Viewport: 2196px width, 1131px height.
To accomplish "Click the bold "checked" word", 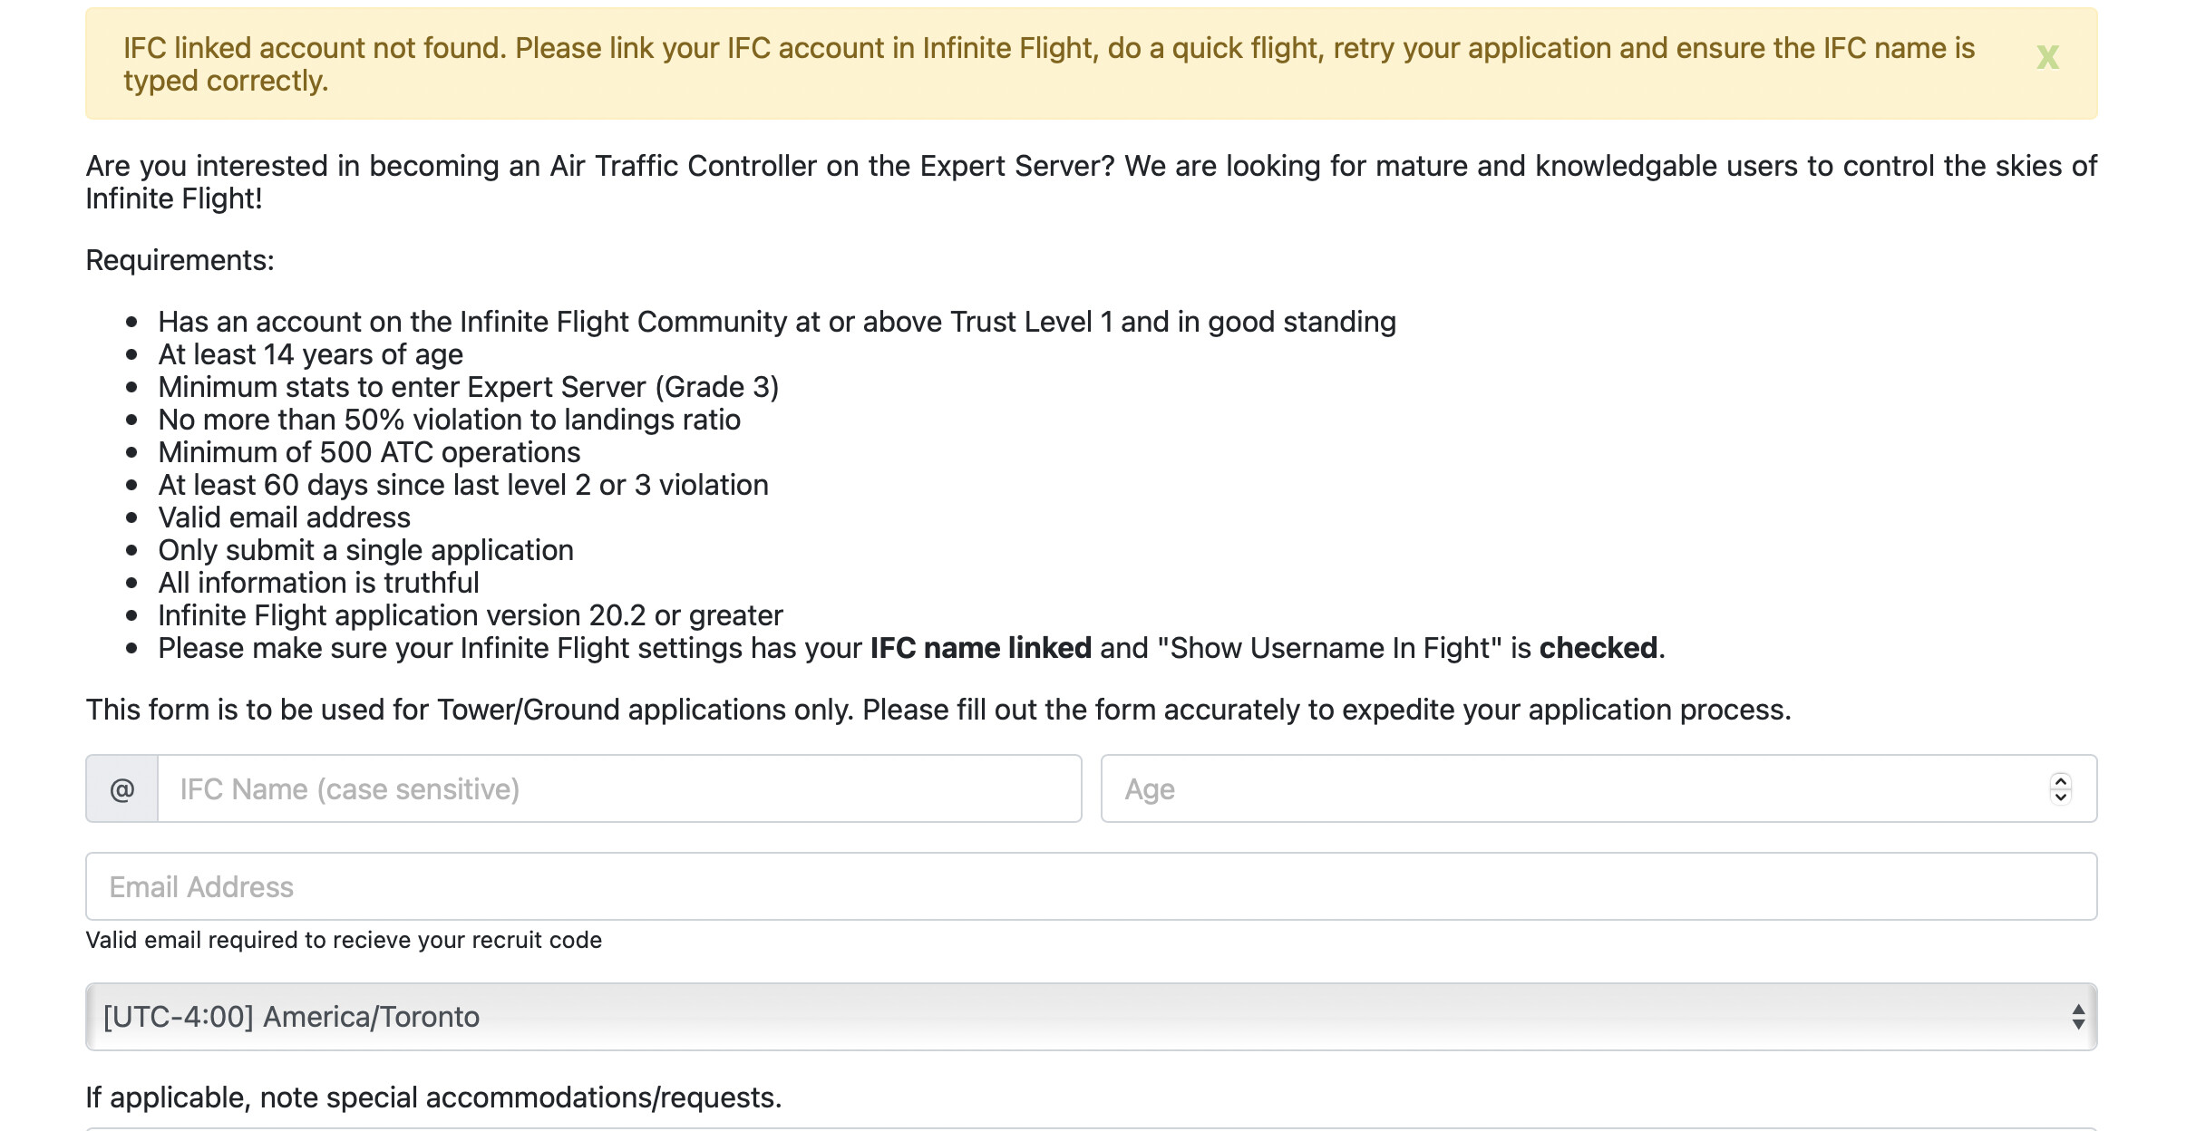I will click(x=1598, y=648).
